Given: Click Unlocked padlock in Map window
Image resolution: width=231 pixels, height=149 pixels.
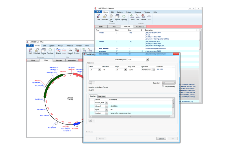Looking at the screenshot, I should [37, 51].
